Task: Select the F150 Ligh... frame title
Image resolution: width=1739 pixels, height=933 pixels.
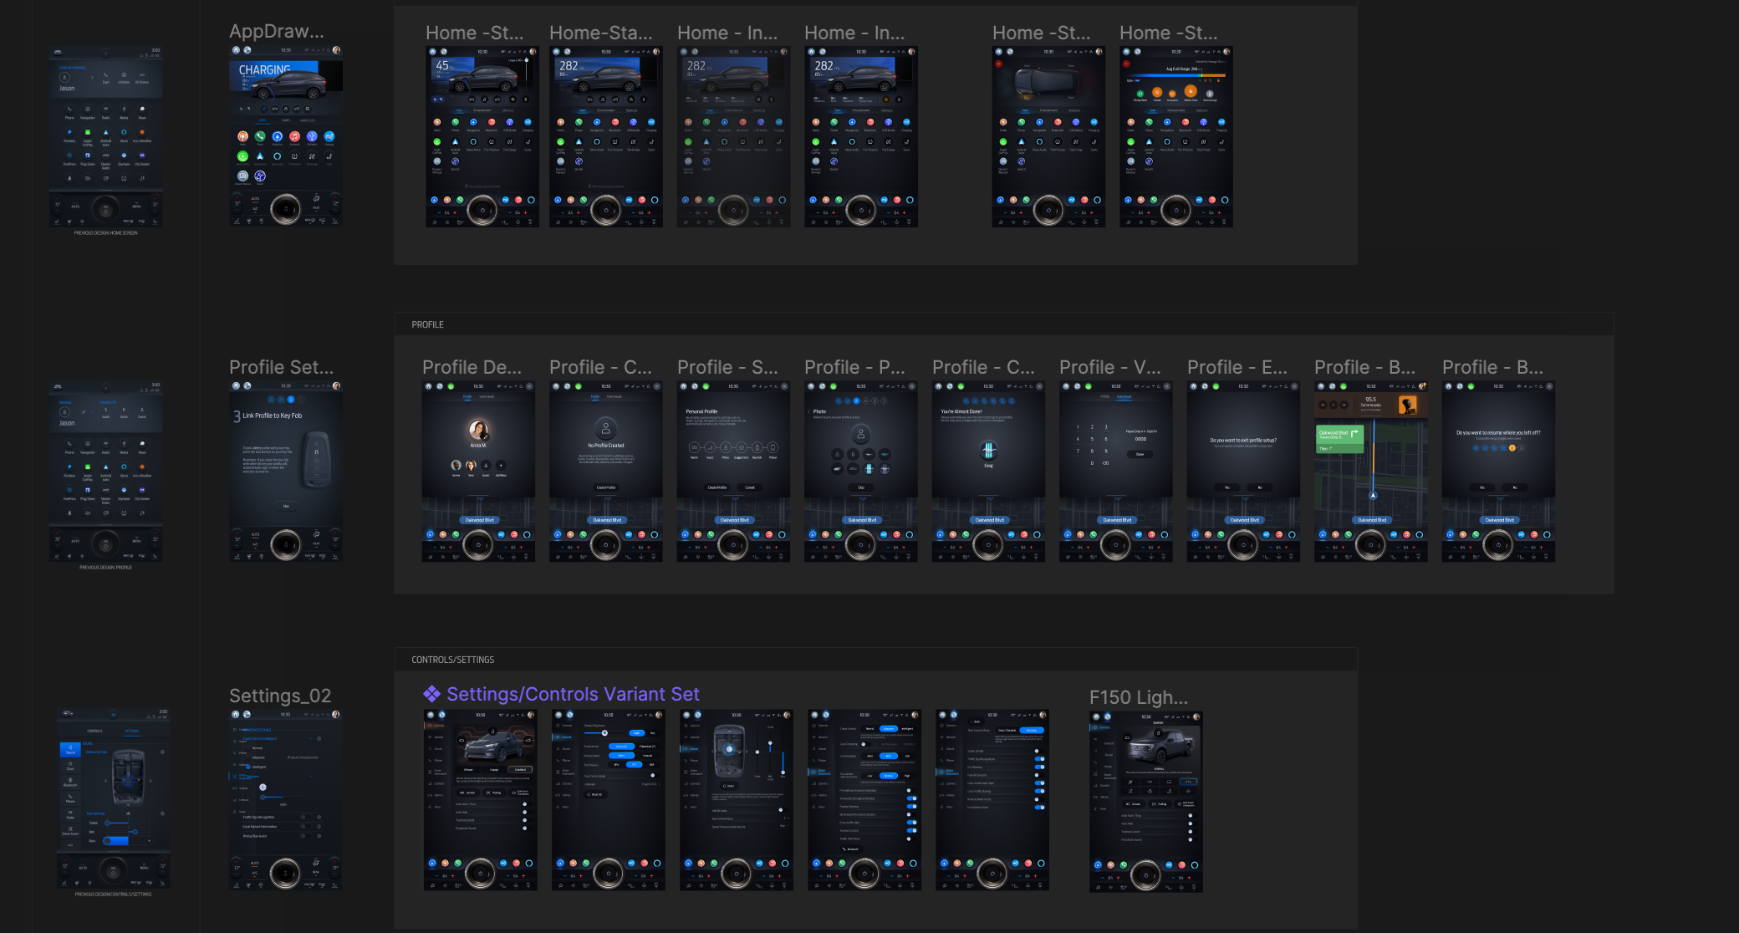Action: coord(1138,697)
